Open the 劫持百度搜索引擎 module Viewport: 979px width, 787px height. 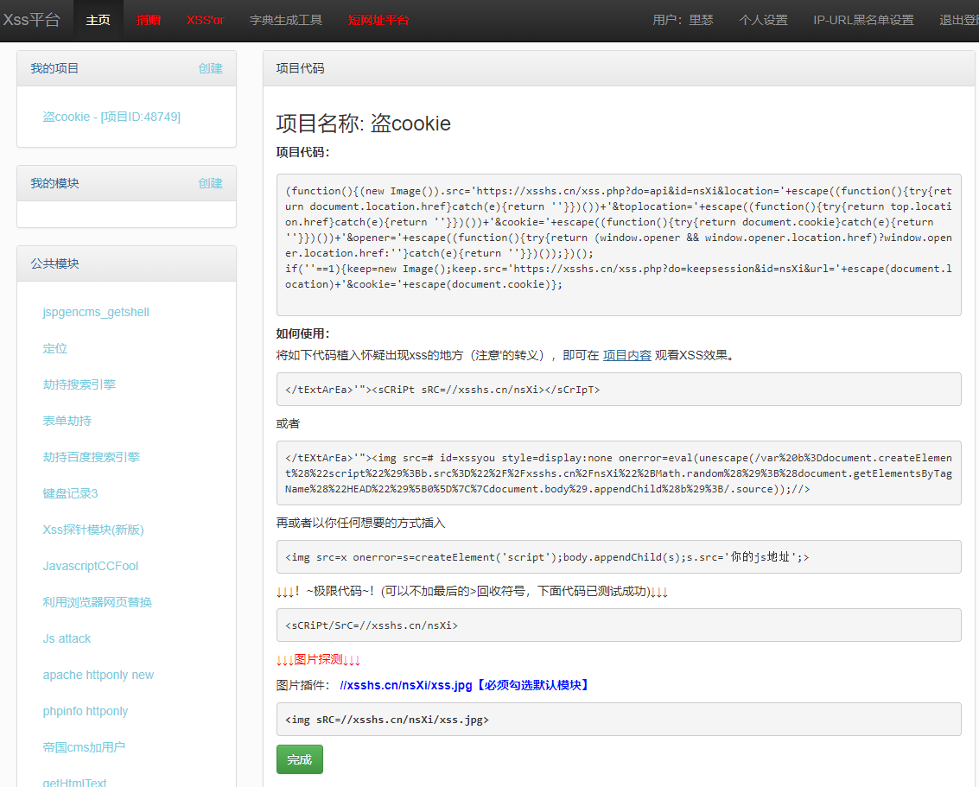click(91, 457)
